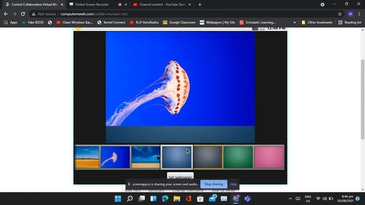
Task: Open Task View from the taskbar
Action: pos(141,199)
